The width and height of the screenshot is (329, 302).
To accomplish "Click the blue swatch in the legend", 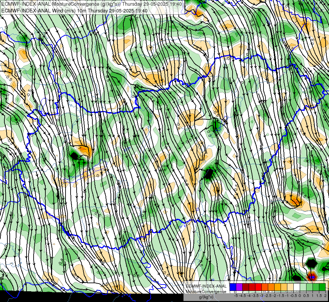I will (233, 287).
